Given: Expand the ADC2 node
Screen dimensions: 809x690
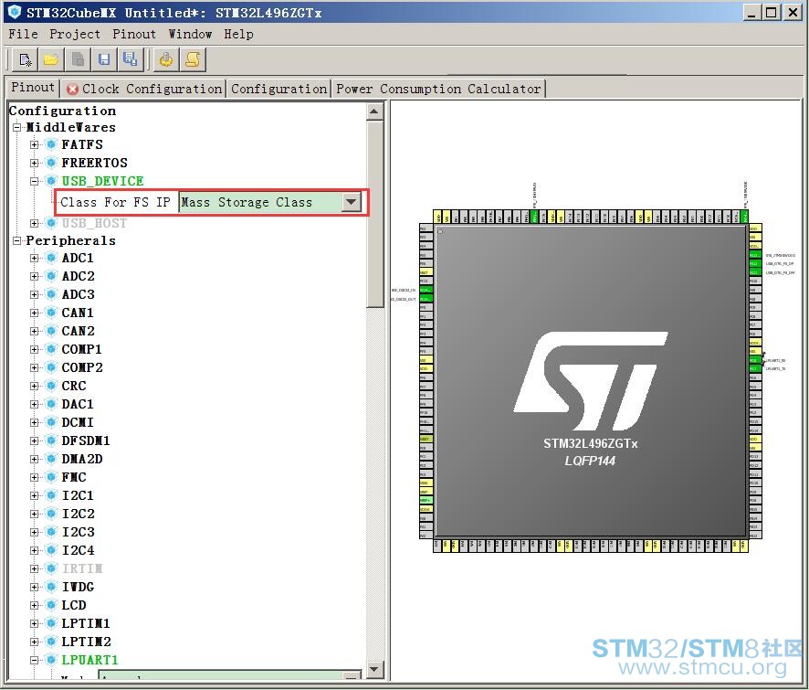Looking at the screenshot, I should tap(34, 276).
